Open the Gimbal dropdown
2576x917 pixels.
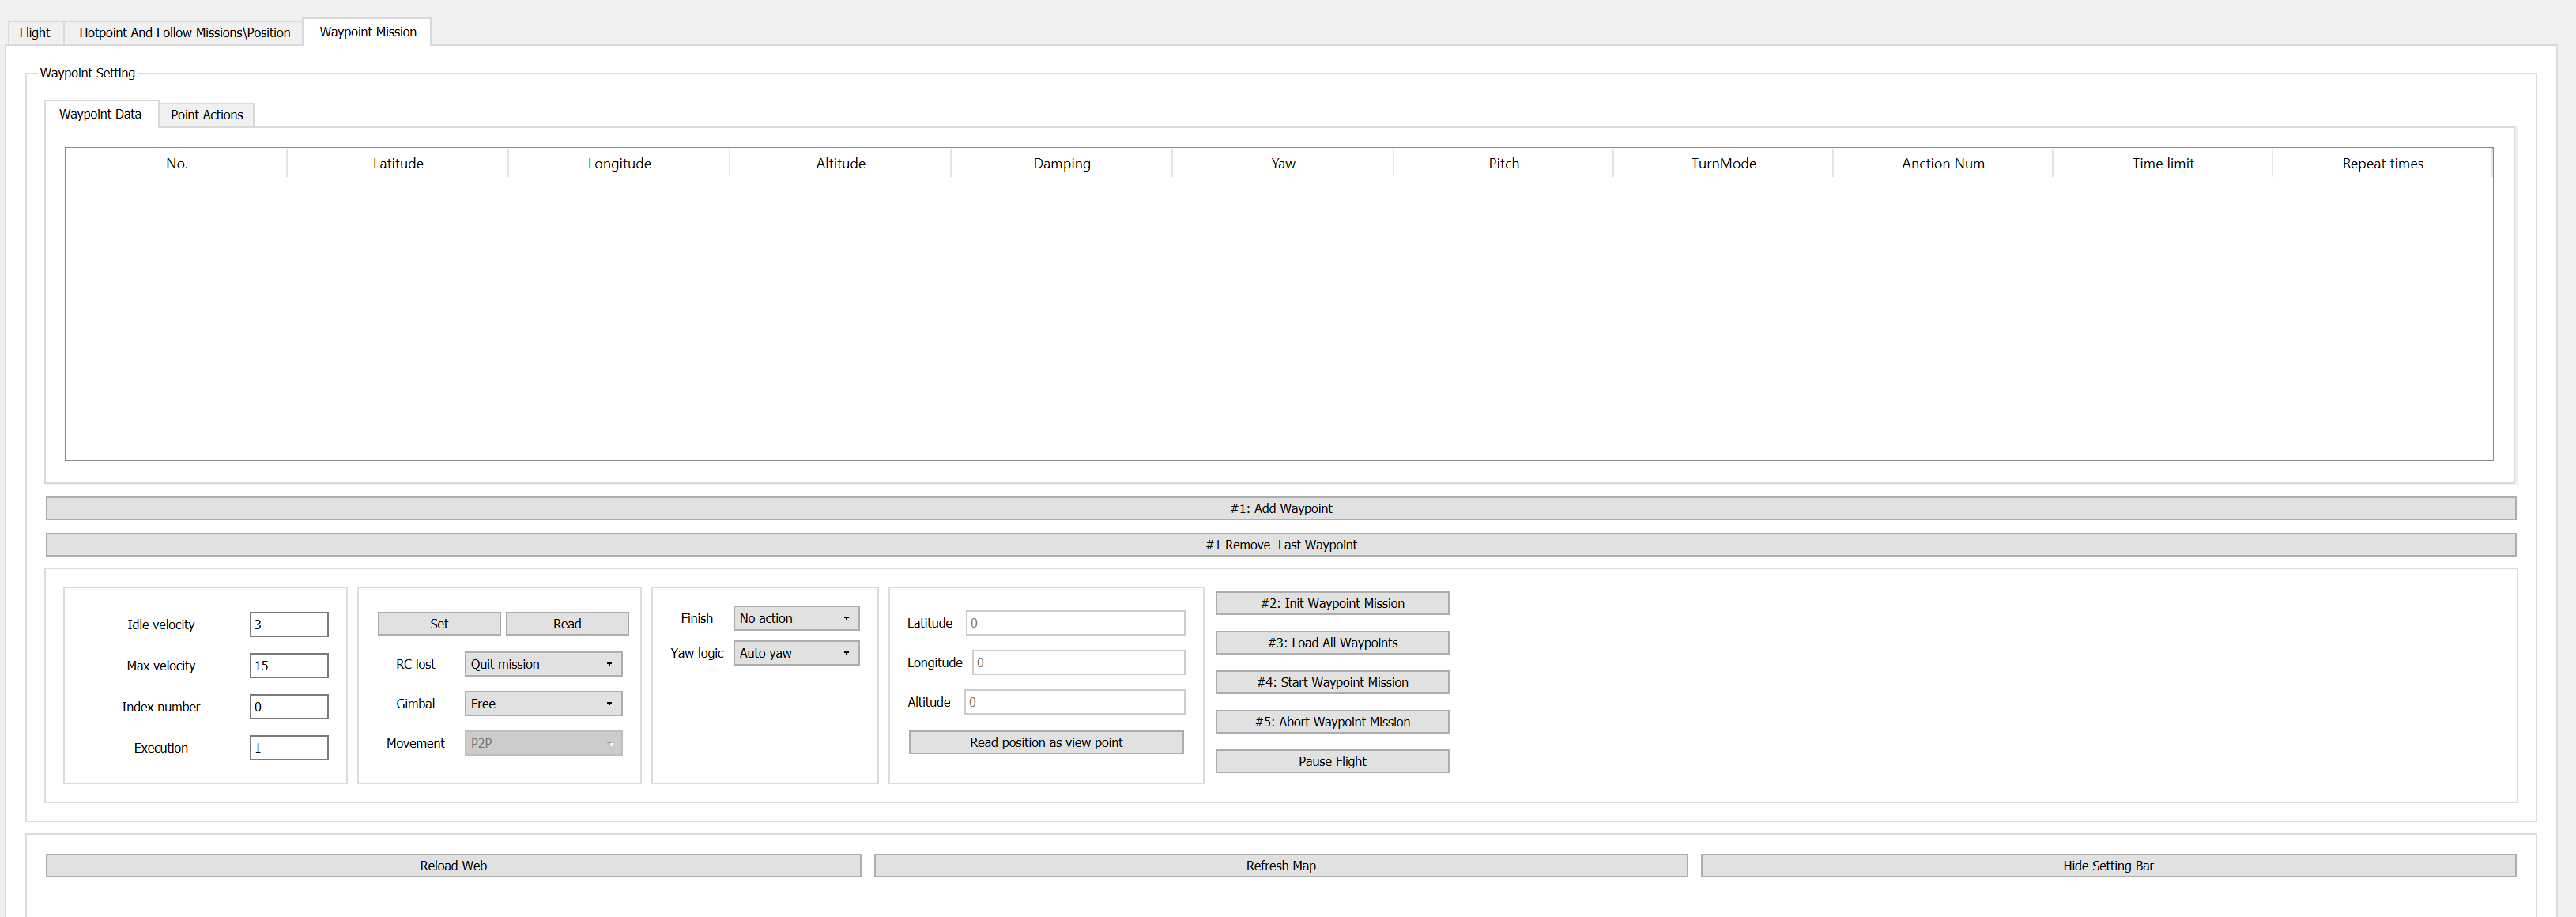[543, 703]
